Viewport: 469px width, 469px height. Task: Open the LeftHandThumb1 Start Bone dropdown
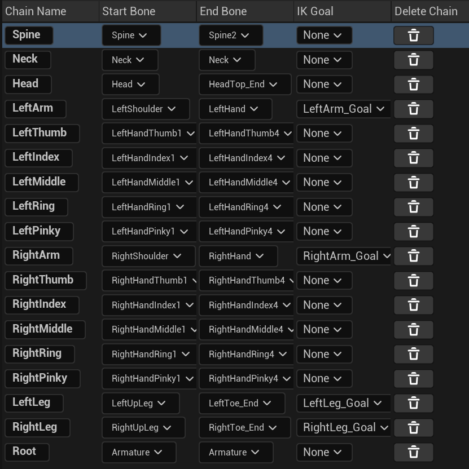pos(149,134)
